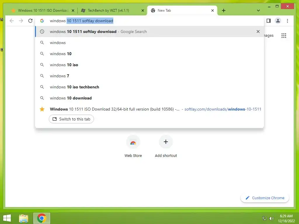This screenshot has width=299, height=224.
Task: Reload the page with the refresh icon
Action: (x=30, y=21)
